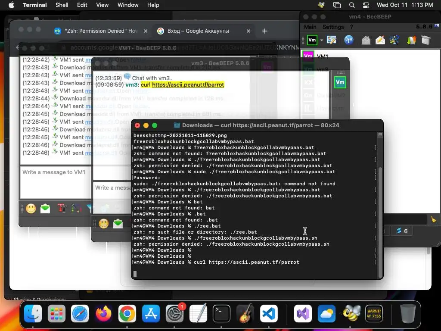Open a new browser tab with plus button
This screenshot has height=331, width=441.
tap(265, 31)
